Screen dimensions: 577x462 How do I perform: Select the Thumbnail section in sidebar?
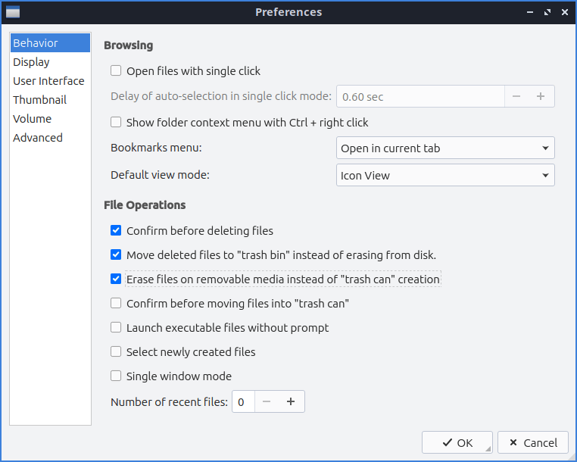tap(39, 100)
